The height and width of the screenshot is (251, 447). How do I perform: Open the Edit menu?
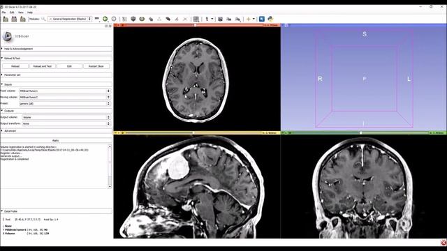click(12, 13)
